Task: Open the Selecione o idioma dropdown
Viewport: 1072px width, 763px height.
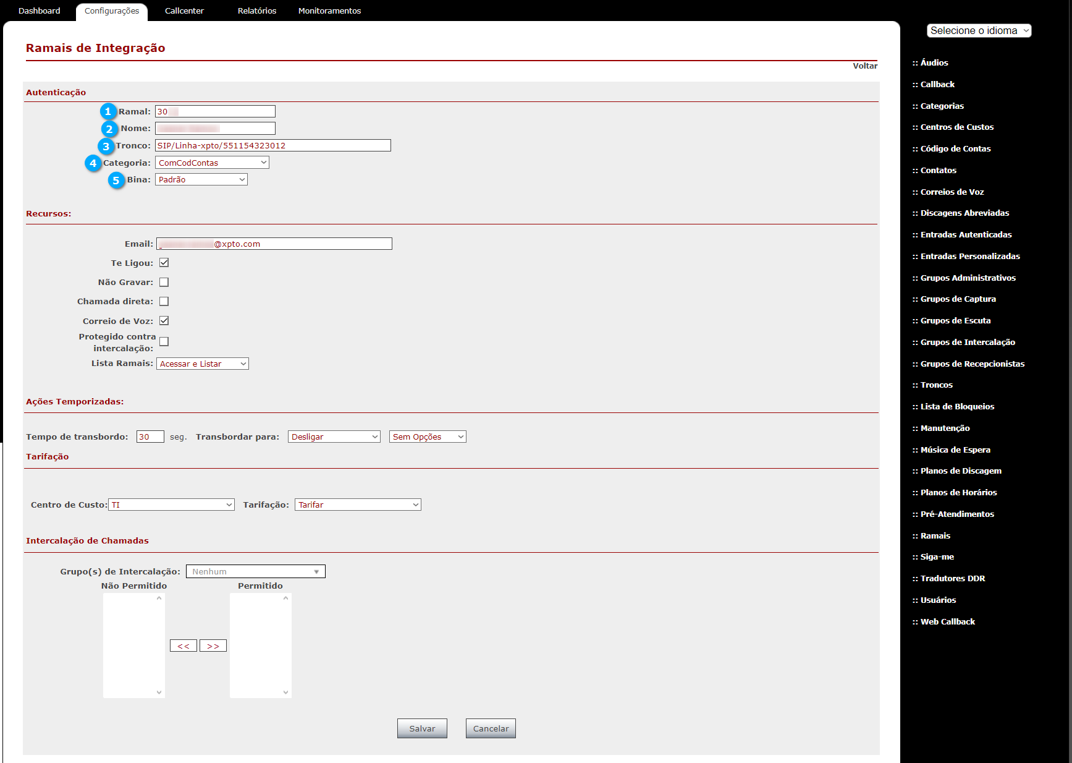Action: (979, 30)
